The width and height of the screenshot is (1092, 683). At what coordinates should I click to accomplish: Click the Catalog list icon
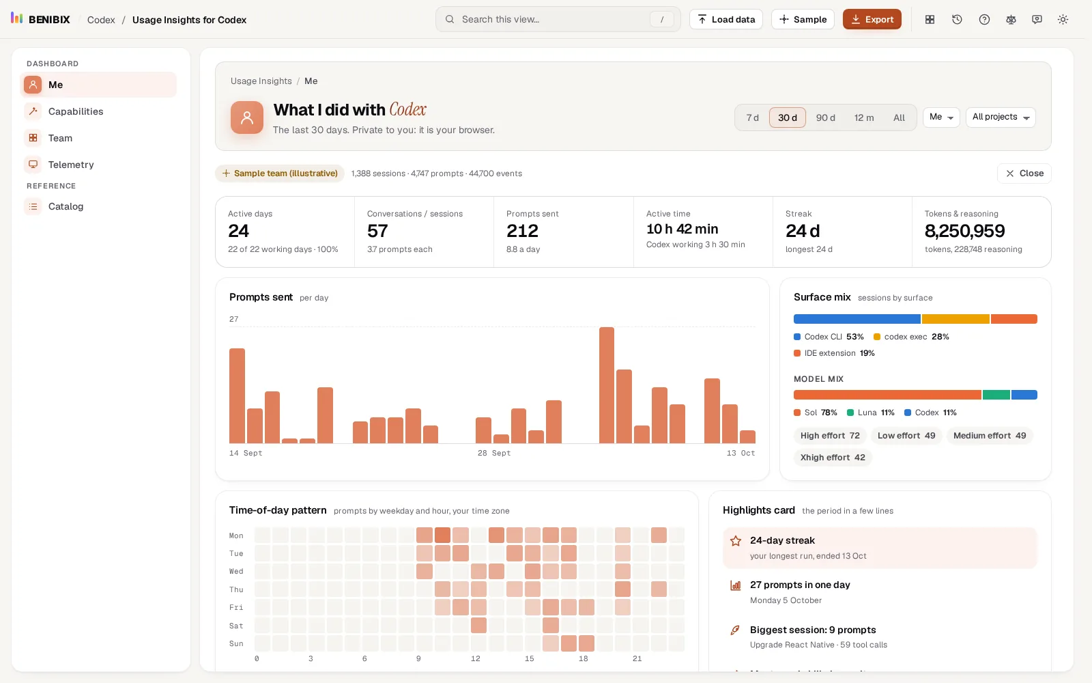33,206
